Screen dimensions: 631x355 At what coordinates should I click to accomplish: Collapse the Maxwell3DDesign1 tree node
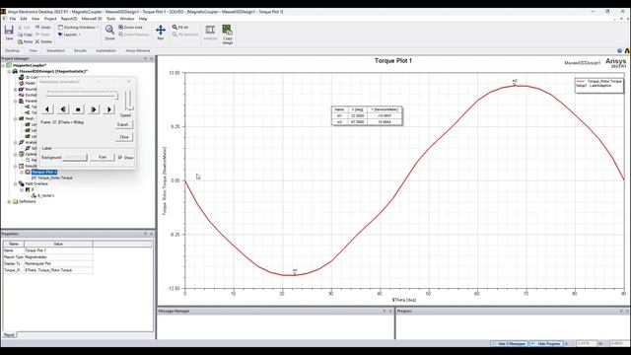pos(9,71)
